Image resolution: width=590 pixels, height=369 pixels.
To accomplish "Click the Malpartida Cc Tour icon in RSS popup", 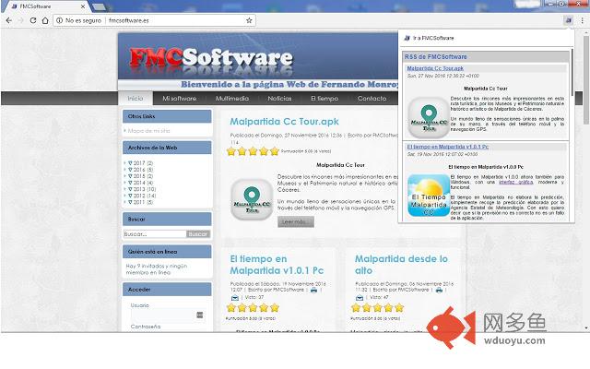I will (x=429, y=117).
